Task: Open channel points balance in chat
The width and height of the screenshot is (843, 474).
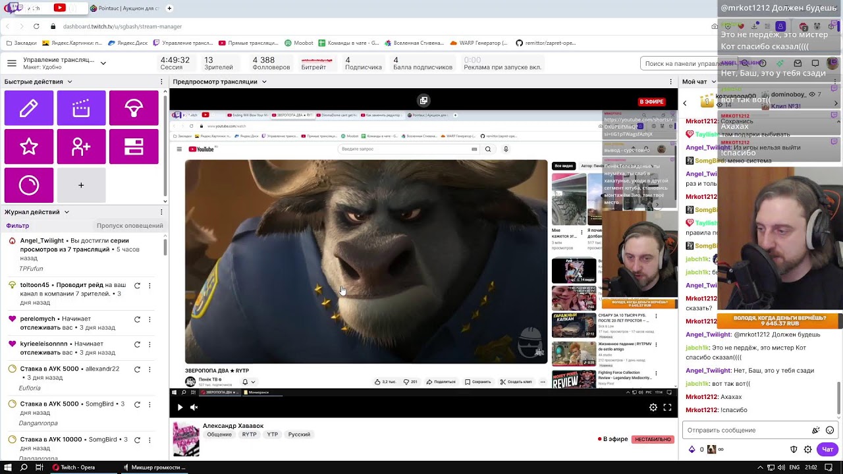Action: click(x=696, y=450)
